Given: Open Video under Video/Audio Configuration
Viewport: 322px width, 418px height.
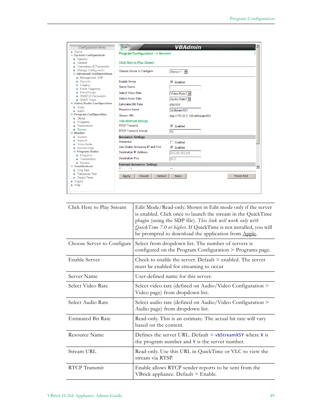Looking at the screenshot, I should click(x=81, y=107).
